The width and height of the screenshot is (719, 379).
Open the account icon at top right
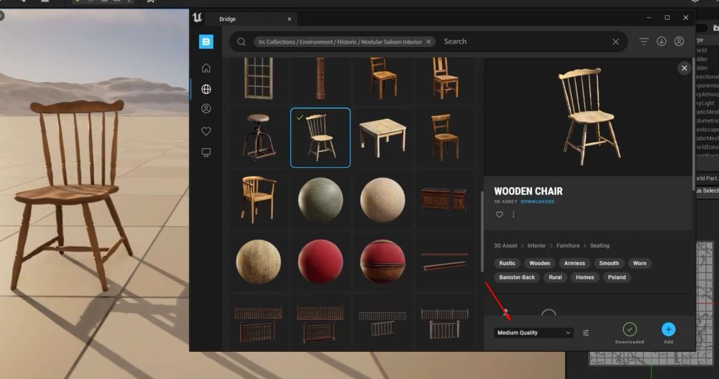[x=679, y=42]
